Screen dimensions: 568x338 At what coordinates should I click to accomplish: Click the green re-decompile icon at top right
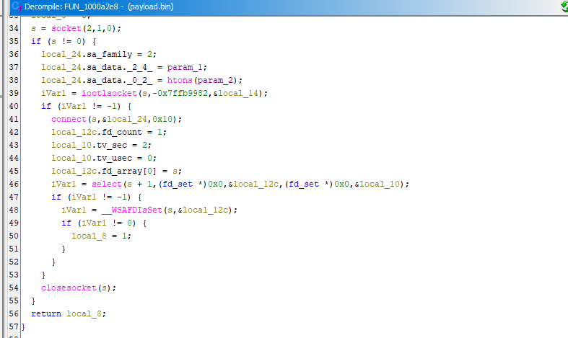click(x=563, y=6)
